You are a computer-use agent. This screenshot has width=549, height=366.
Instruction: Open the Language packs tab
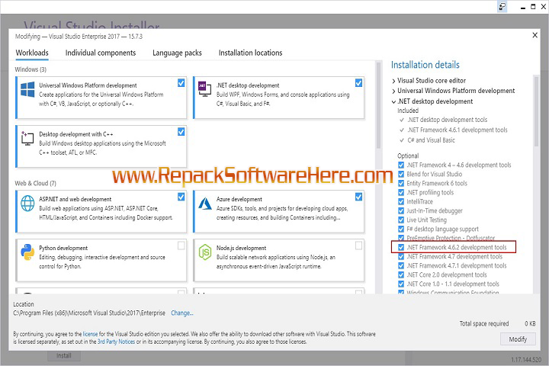[x=177, y=53]
